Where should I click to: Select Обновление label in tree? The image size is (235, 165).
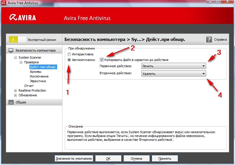(x=28, y=95)
